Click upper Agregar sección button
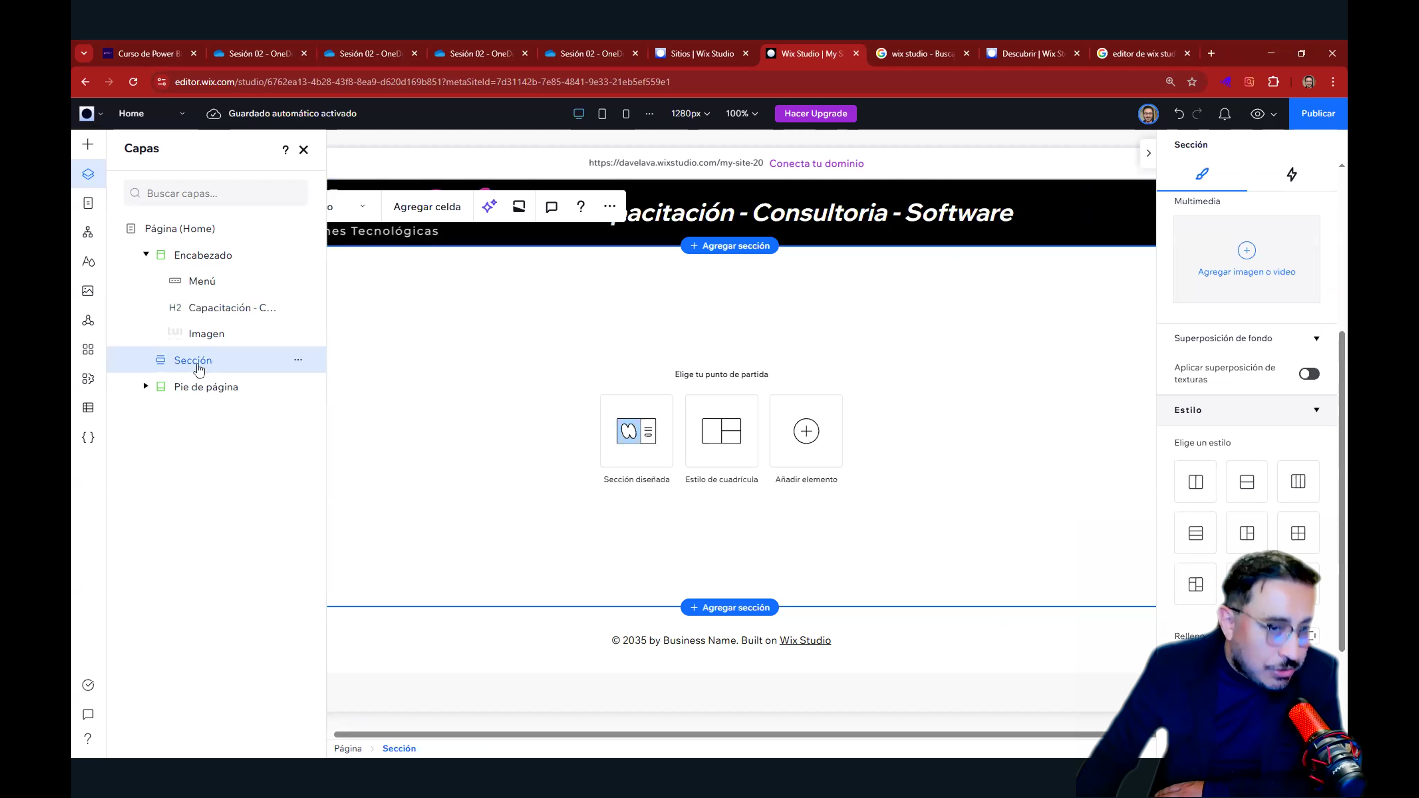Screen dimensions: 1419x798 (729, 246)
